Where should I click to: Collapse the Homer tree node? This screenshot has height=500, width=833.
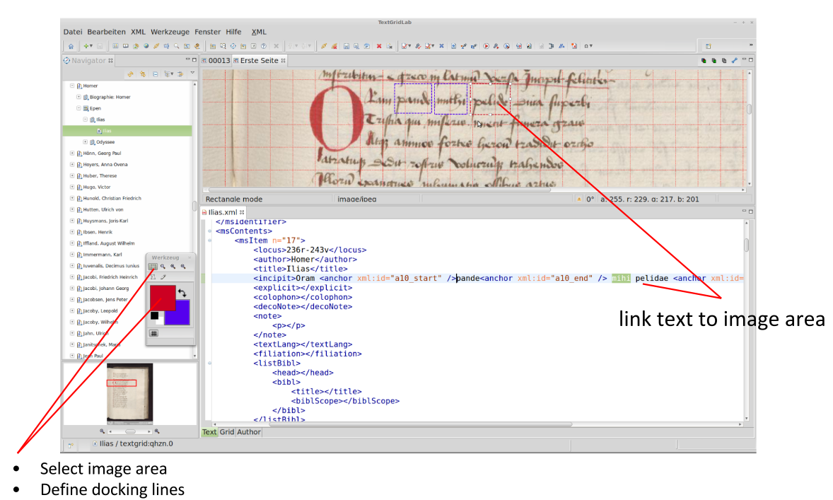(72, 86)
